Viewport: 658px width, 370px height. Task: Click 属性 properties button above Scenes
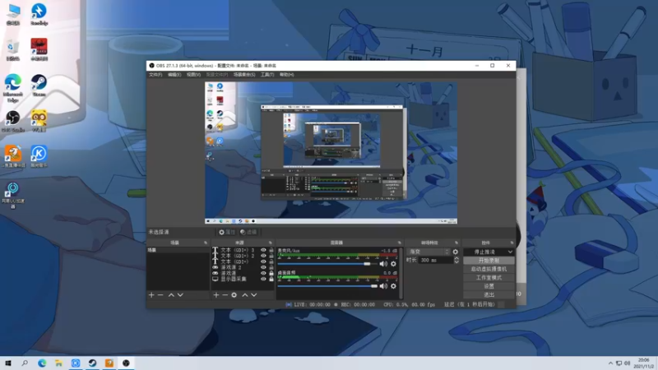(x=226, y=232)
